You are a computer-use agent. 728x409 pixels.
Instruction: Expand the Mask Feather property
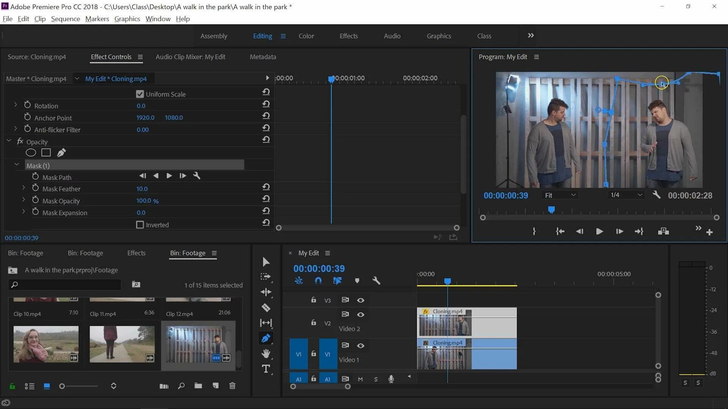[x=24, y=189]
